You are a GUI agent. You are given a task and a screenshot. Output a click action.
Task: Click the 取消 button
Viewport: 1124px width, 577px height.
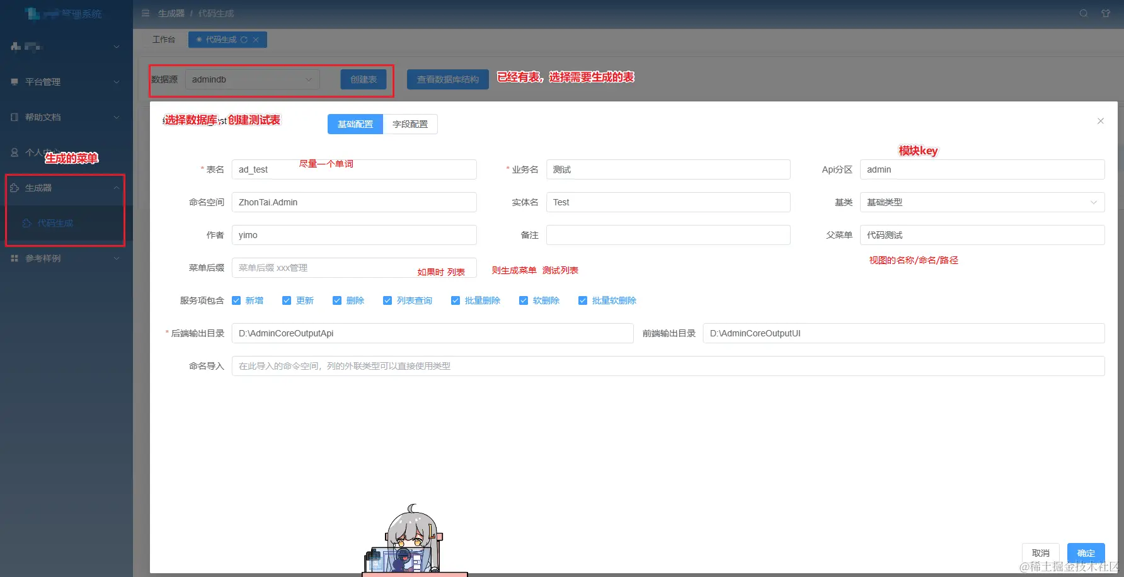pyautogui.click(x=1041, y=553)
